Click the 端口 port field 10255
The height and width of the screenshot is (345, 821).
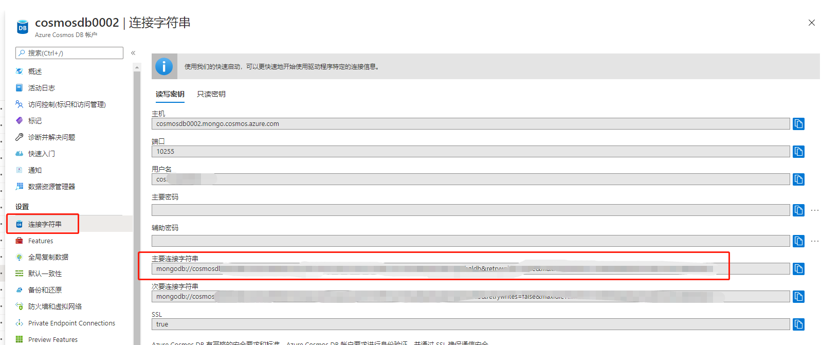coord(470,152)
